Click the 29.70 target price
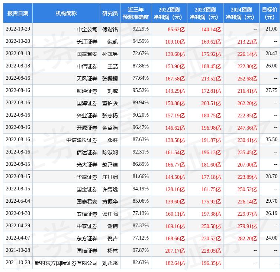 (x=271, y=201)
